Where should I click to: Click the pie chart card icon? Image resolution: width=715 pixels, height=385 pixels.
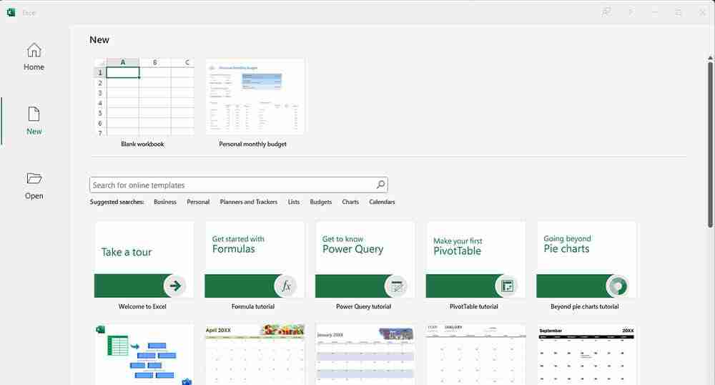[x=617, y=286]
